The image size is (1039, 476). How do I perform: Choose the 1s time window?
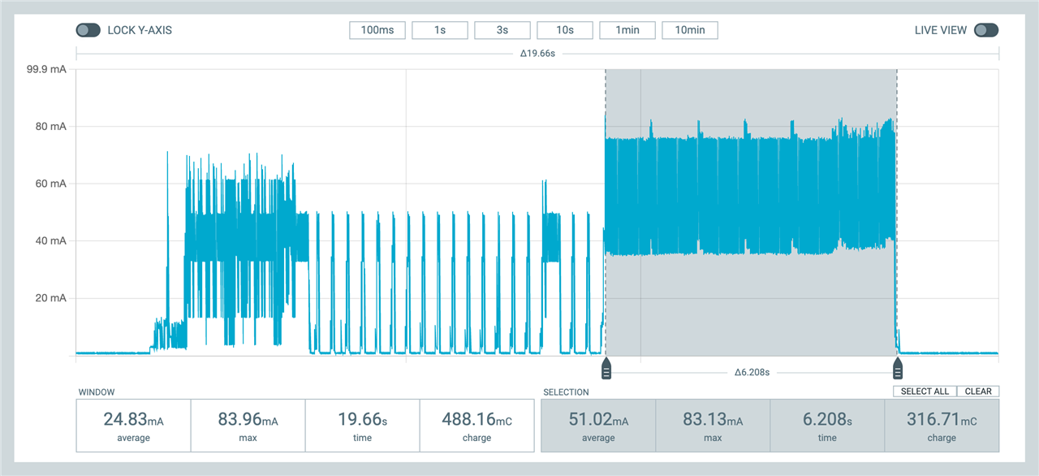[x=440, y=30]
